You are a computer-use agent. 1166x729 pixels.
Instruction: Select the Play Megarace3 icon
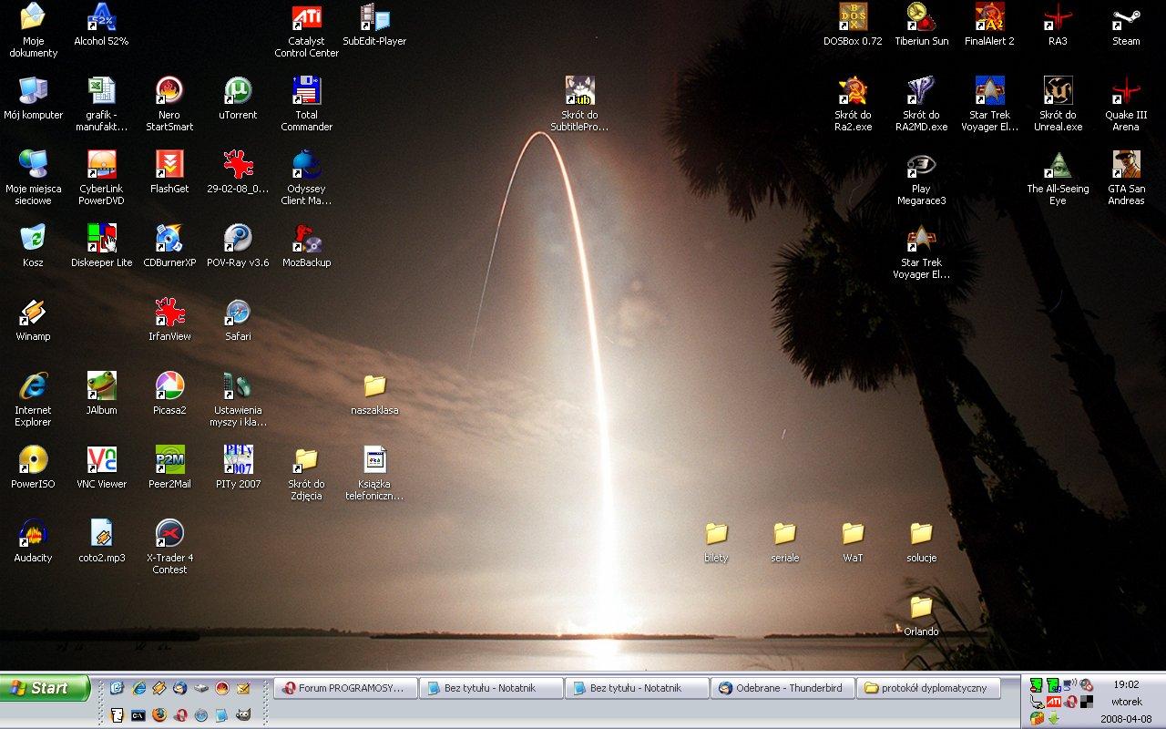point(921,178)
